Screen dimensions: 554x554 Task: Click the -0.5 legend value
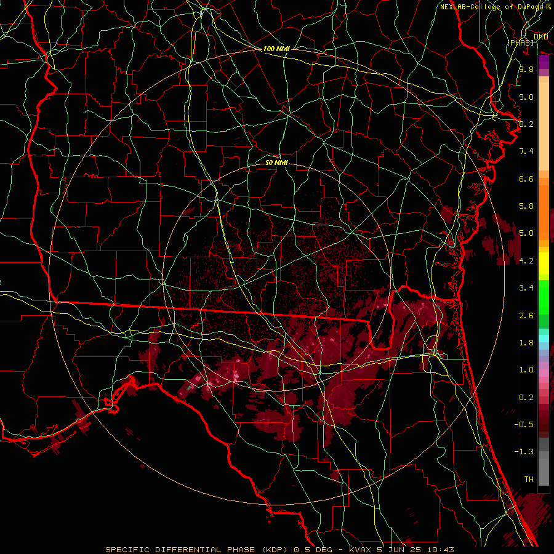pyautogui.click(x=524, y=425)
